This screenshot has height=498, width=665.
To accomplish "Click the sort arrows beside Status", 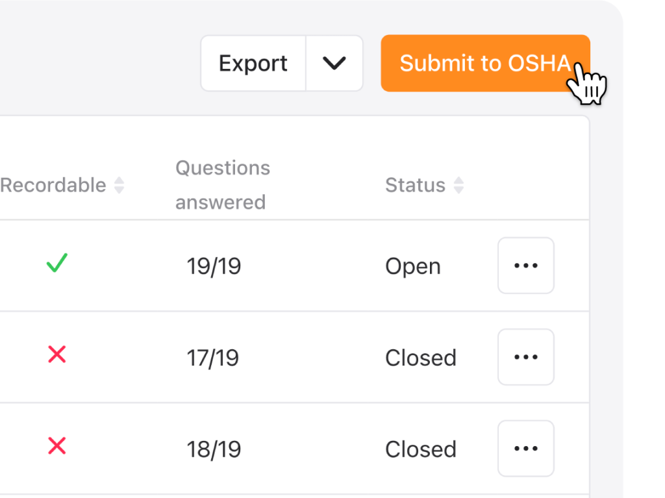I will coord(459,185).
